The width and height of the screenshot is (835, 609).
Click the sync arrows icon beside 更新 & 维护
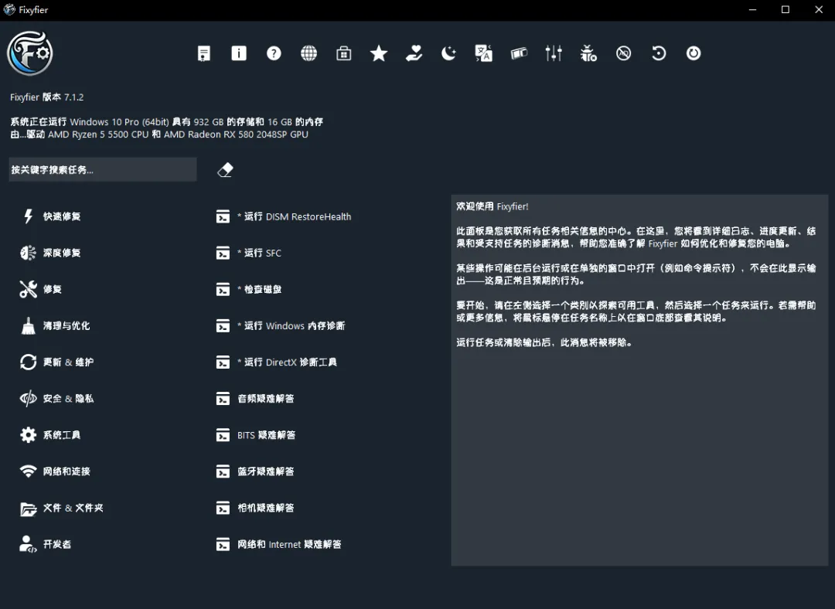[x=29, y=362]
